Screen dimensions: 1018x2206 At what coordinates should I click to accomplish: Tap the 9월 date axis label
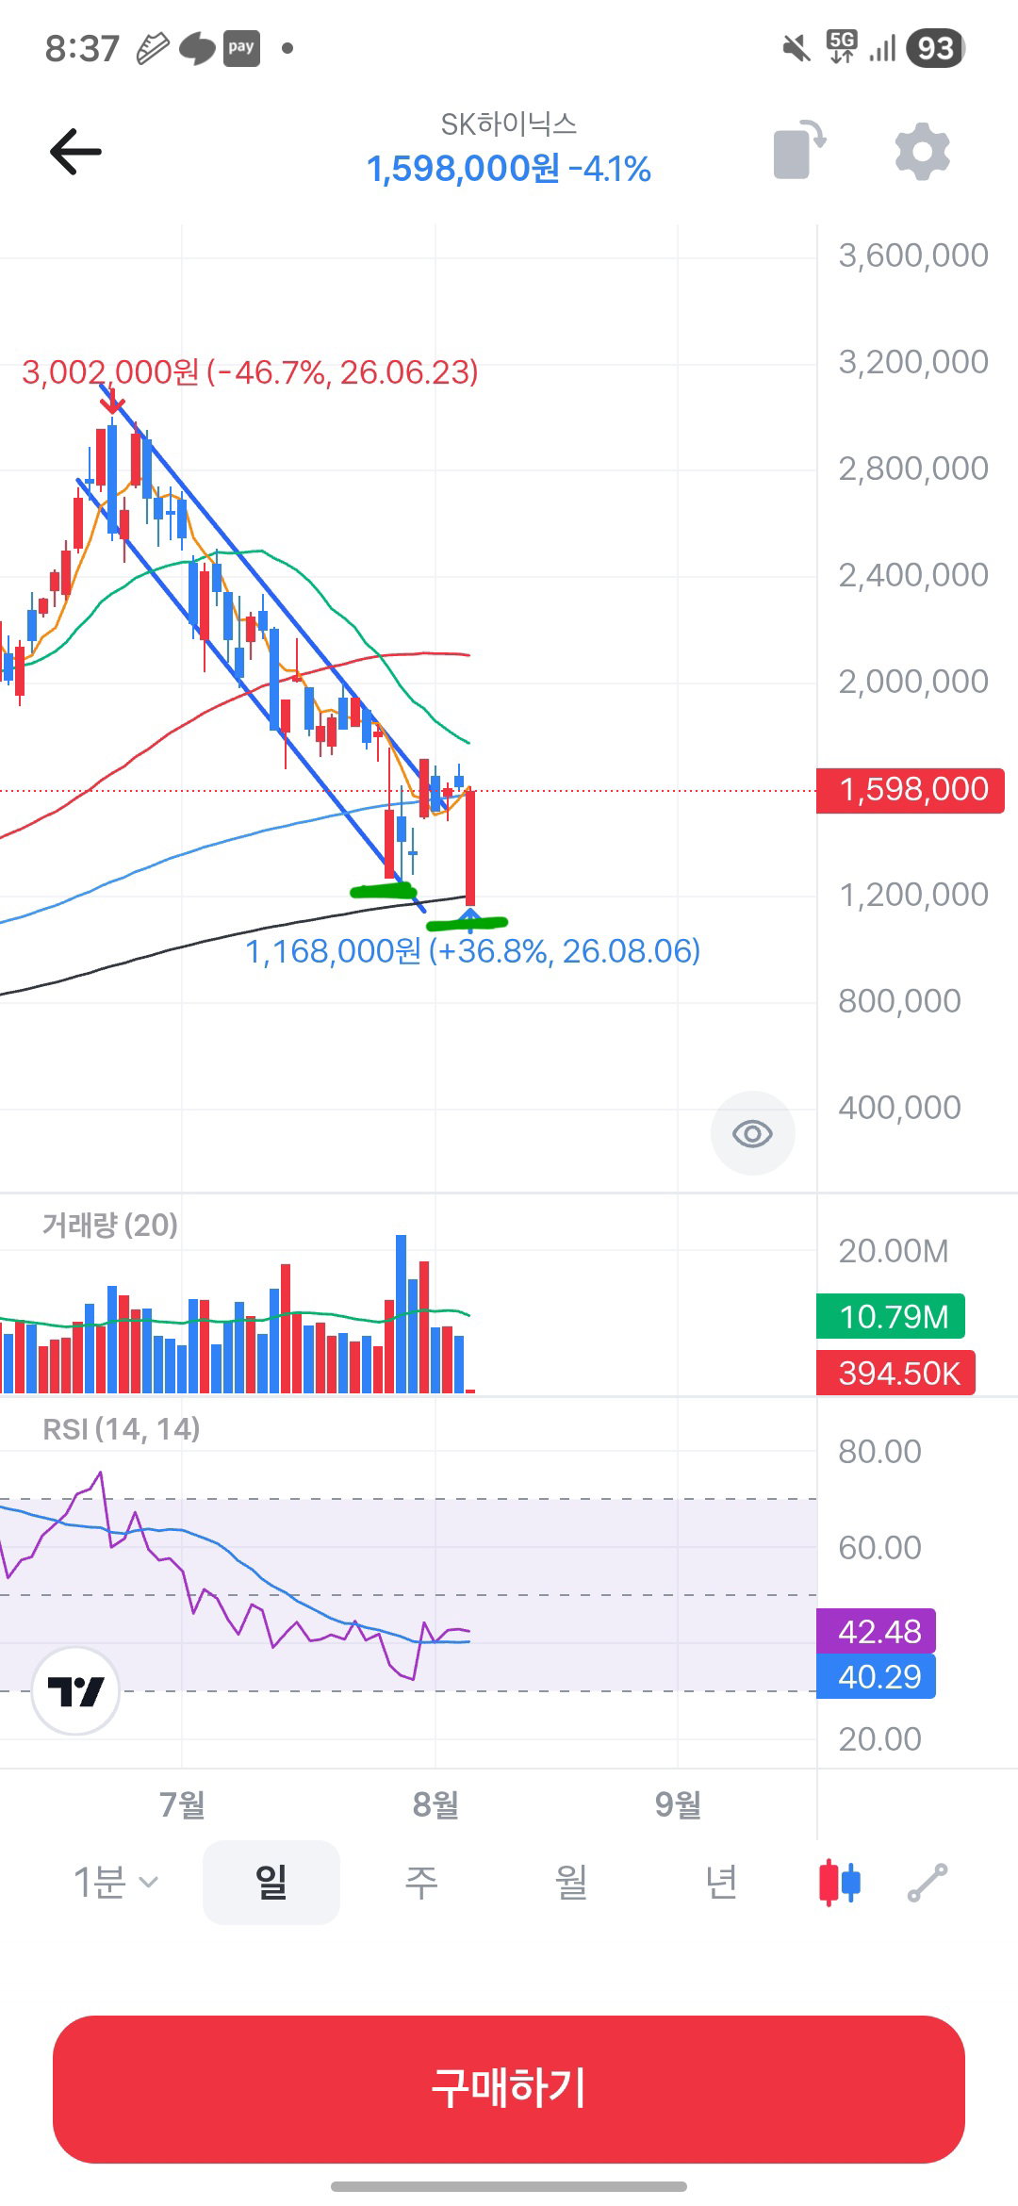(x=678, y=1804)
